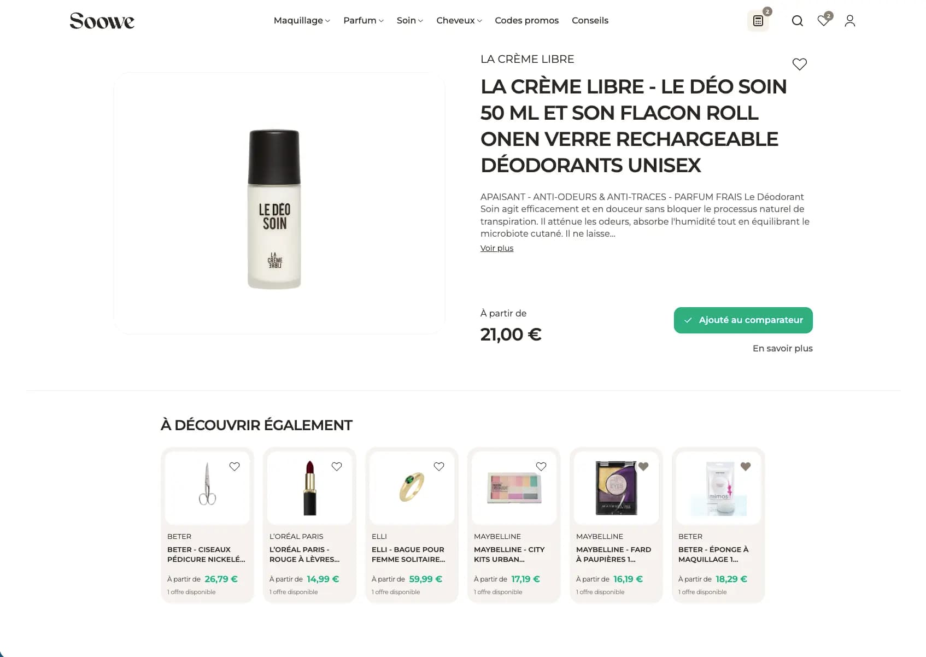
Task: Remove Beter makeup sponge from favorites
Action: click(746, 466)
